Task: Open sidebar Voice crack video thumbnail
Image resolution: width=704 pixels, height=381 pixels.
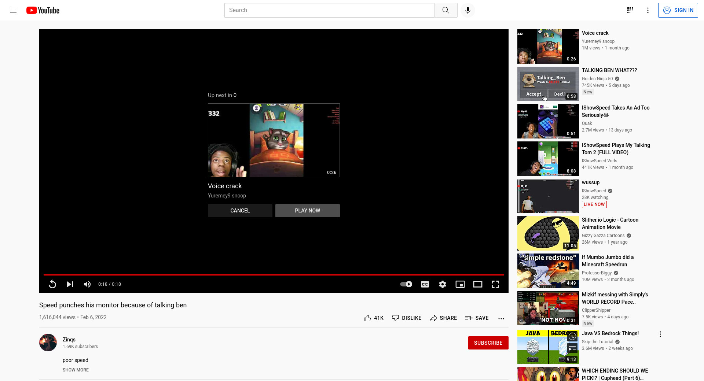Action: [x=548, y=47]
